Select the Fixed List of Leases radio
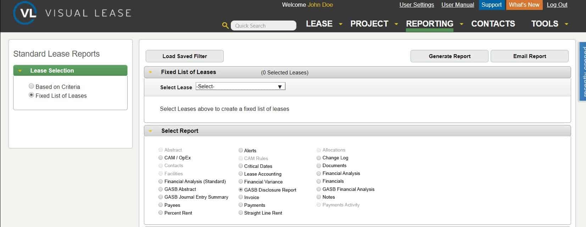586x227 pixels. click(31, 95)
